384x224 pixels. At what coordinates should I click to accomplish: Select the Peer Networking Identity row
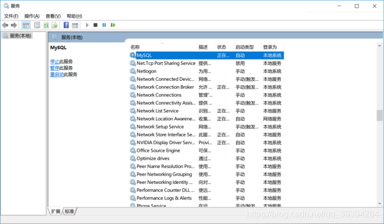207,182
